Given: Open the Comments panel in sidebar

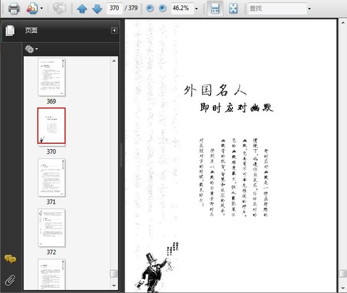Looking at the screenshot, I should coord(10,260).
